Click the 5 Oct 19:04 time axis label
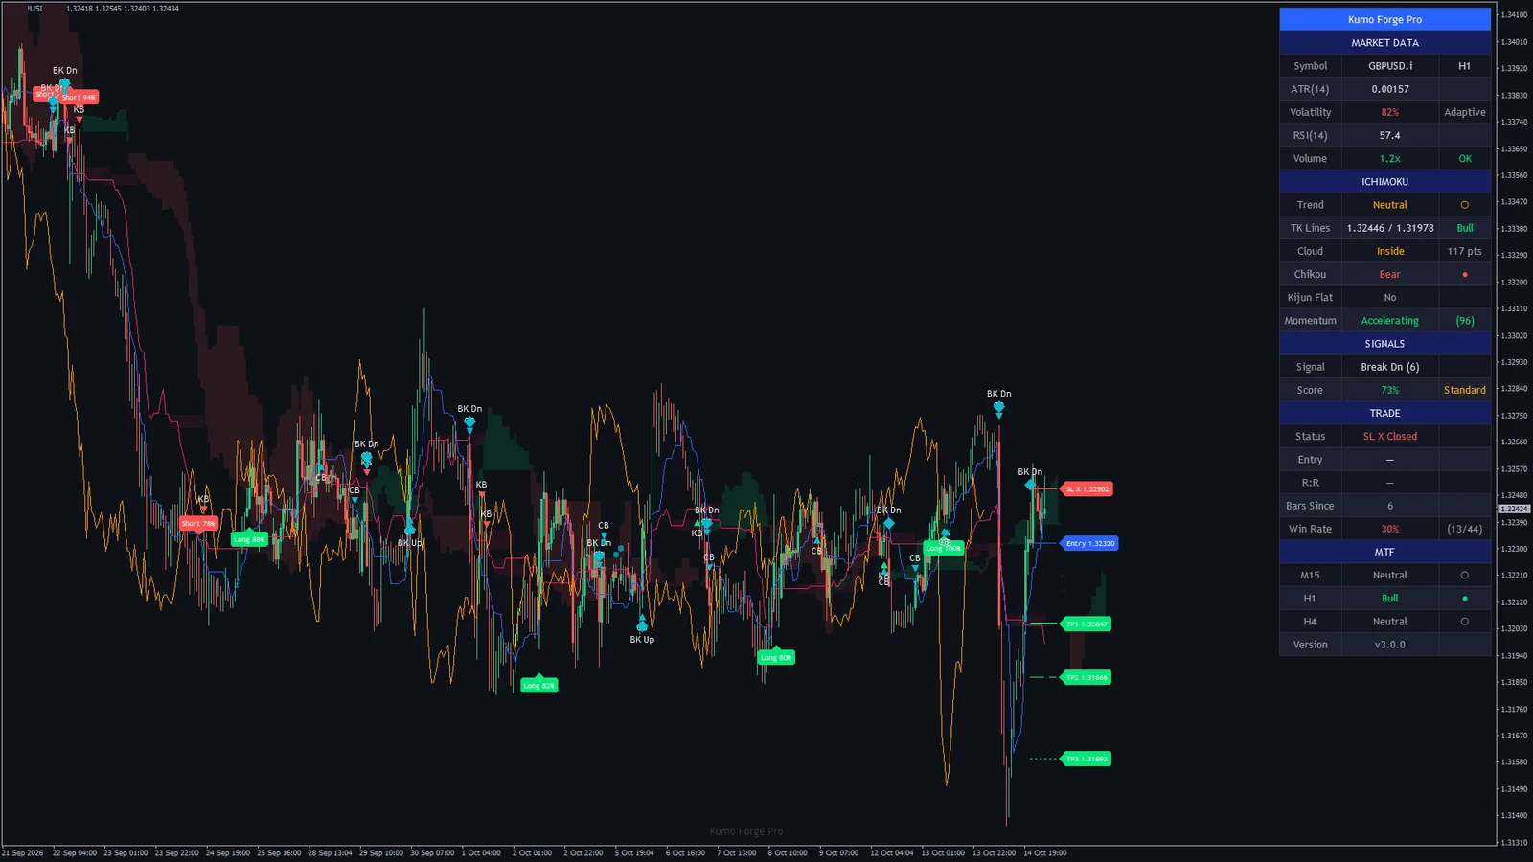Screen dimensions: 1533x862 point(634,852)
